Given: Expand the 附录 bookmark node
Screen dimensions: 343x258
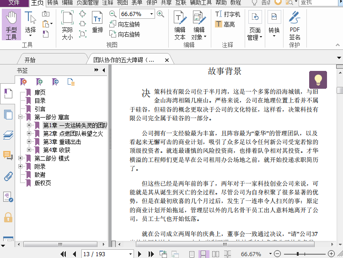Looking at the screenshot, I should tap(20, 167).
